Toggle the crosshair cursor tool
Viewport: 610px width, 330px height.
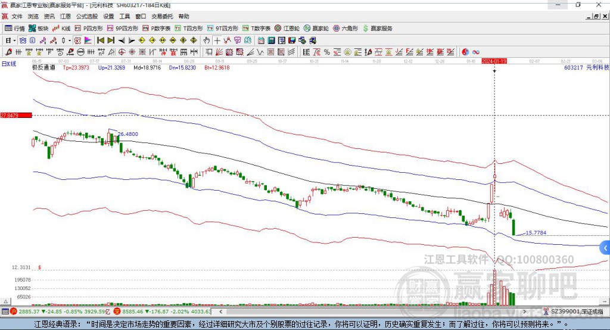click(x=217, y=41)
